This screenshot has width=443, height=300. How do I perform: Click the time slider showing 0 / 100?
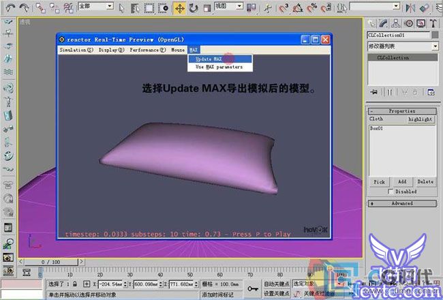pos(51,262)
